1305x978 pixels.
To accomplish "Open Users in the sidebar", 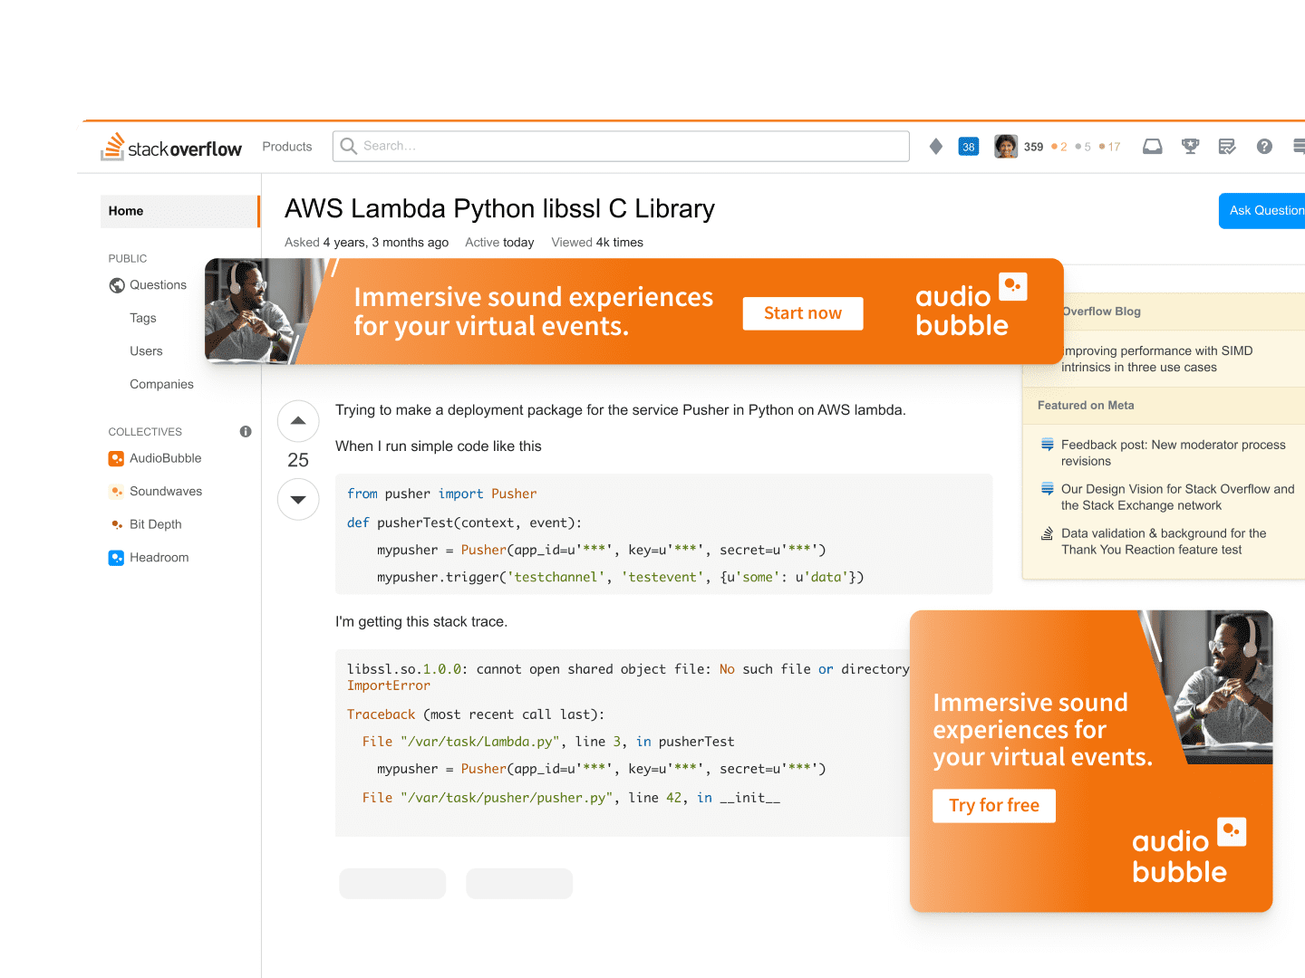I will click(x=146, y=351).
